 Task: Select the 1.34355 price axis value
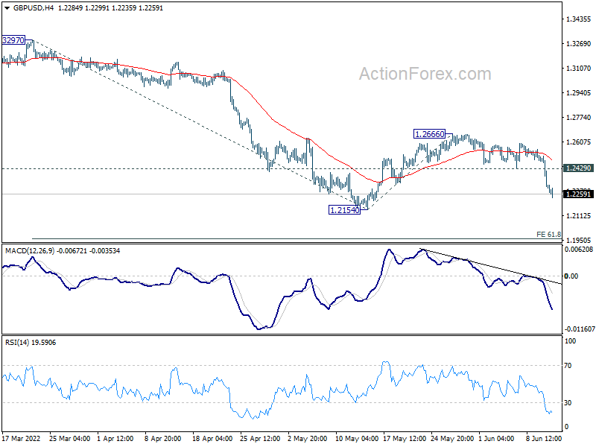tap(579, 19)
